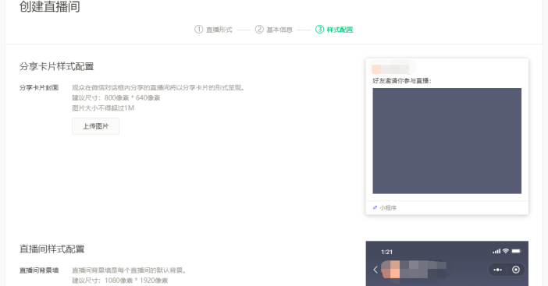
Task: Click the 上传图片 upload button
Action: pyautogui.click(x=95, y=126)
